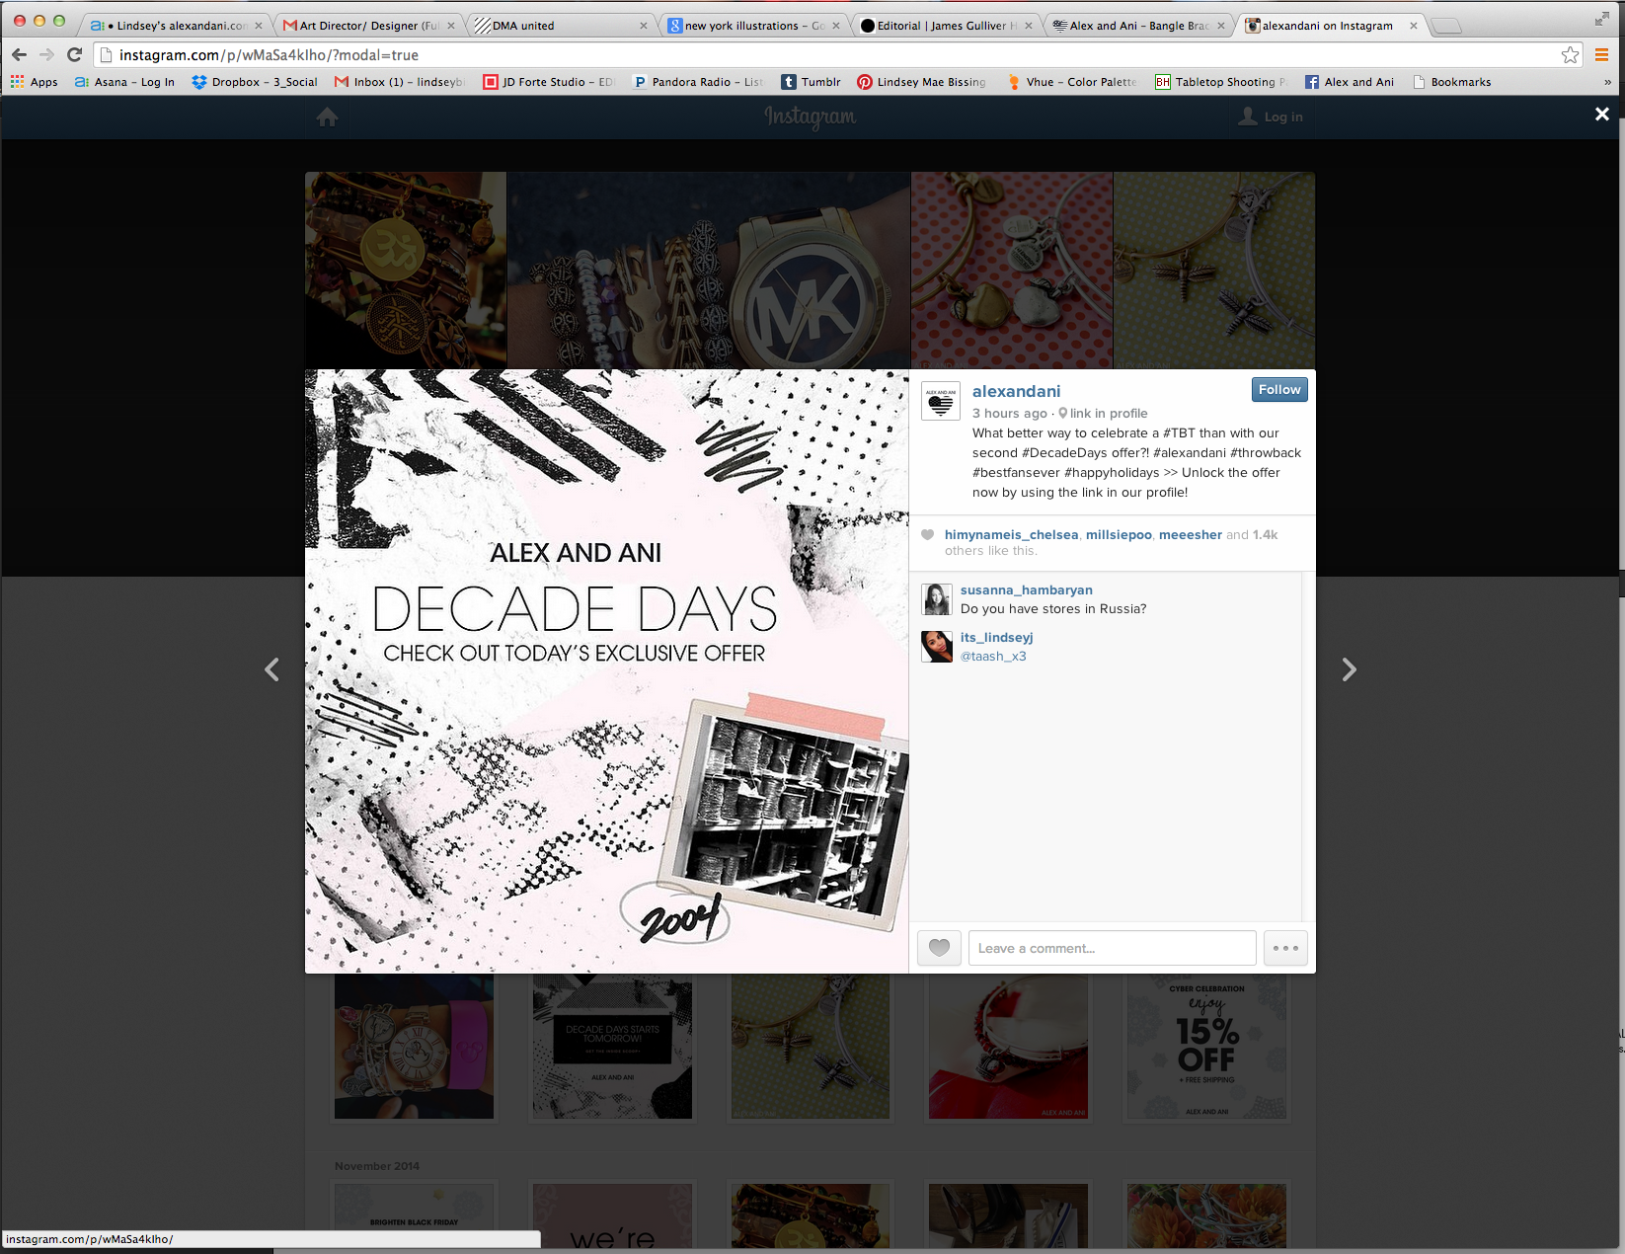Open susanna_hambaryan's profile link
The width and height of the screenshot is (1625, 1254).
pyautogui.click(x=1026, y=590)
